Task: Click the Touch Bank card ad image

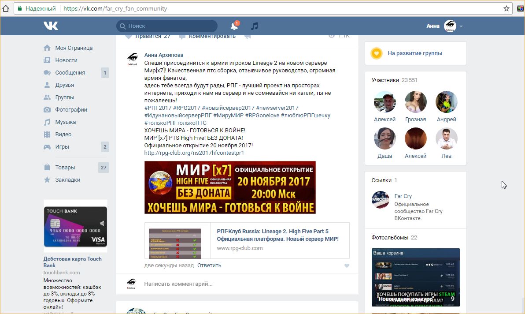Action: point(75,227)
